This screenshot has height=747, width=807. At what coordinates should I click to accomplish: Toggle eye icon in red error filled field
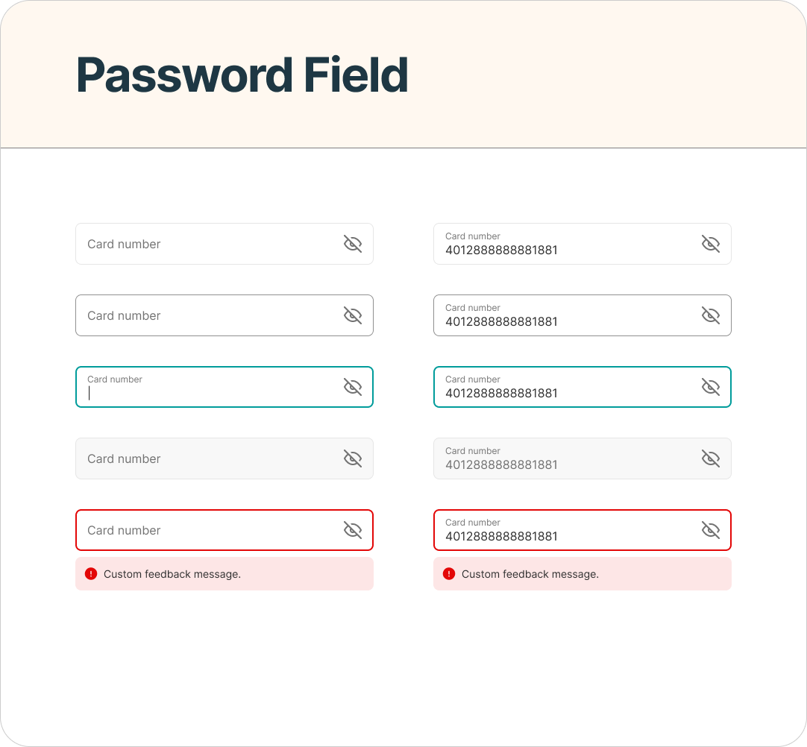[711, 530]
